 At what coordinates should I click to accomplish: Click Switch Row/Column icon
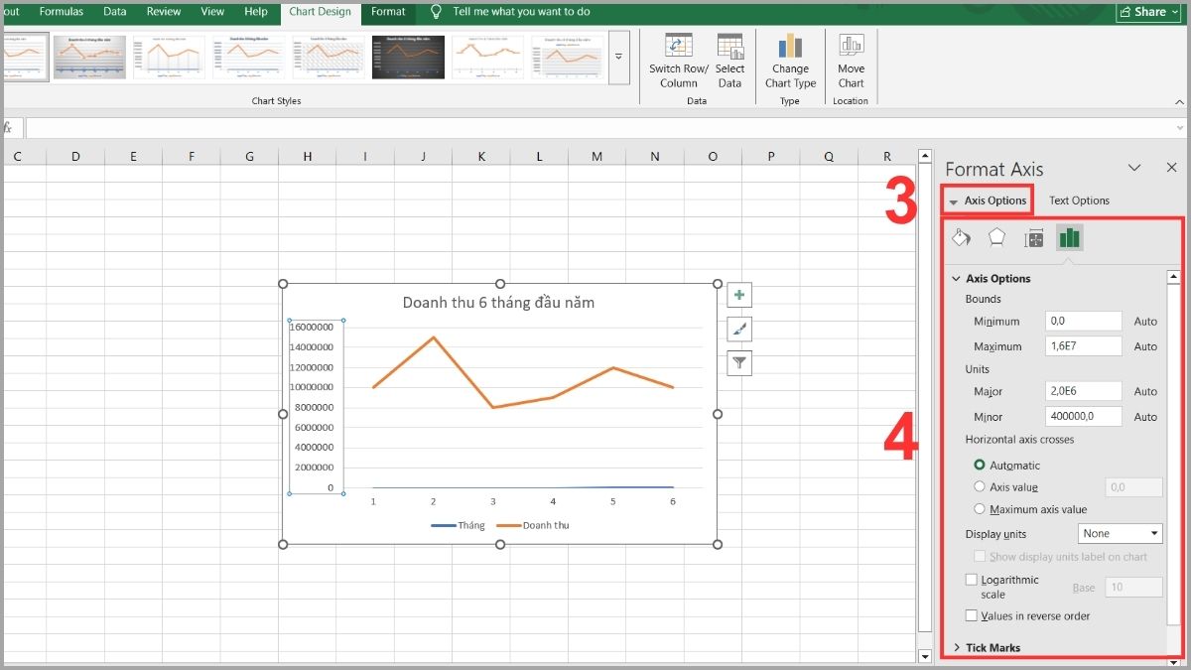click(679, 47)
